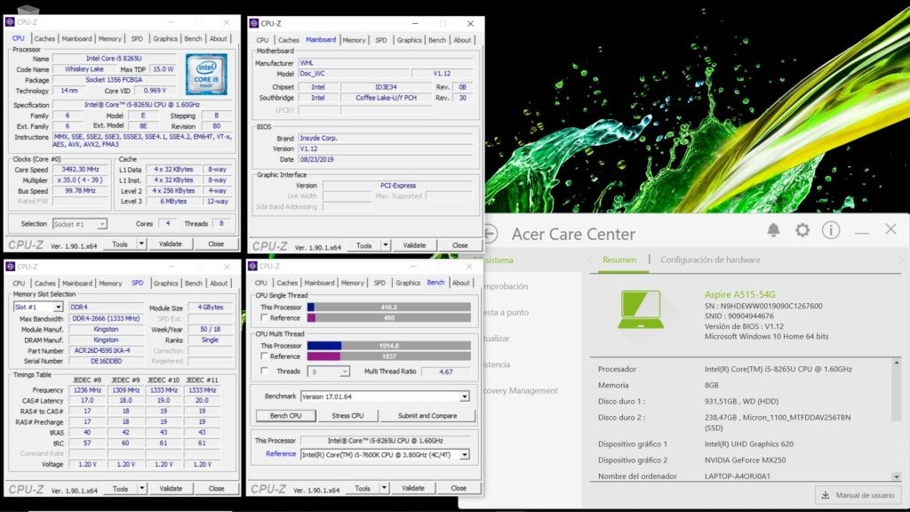Click the Reference link in Bench window

point(281,454)
